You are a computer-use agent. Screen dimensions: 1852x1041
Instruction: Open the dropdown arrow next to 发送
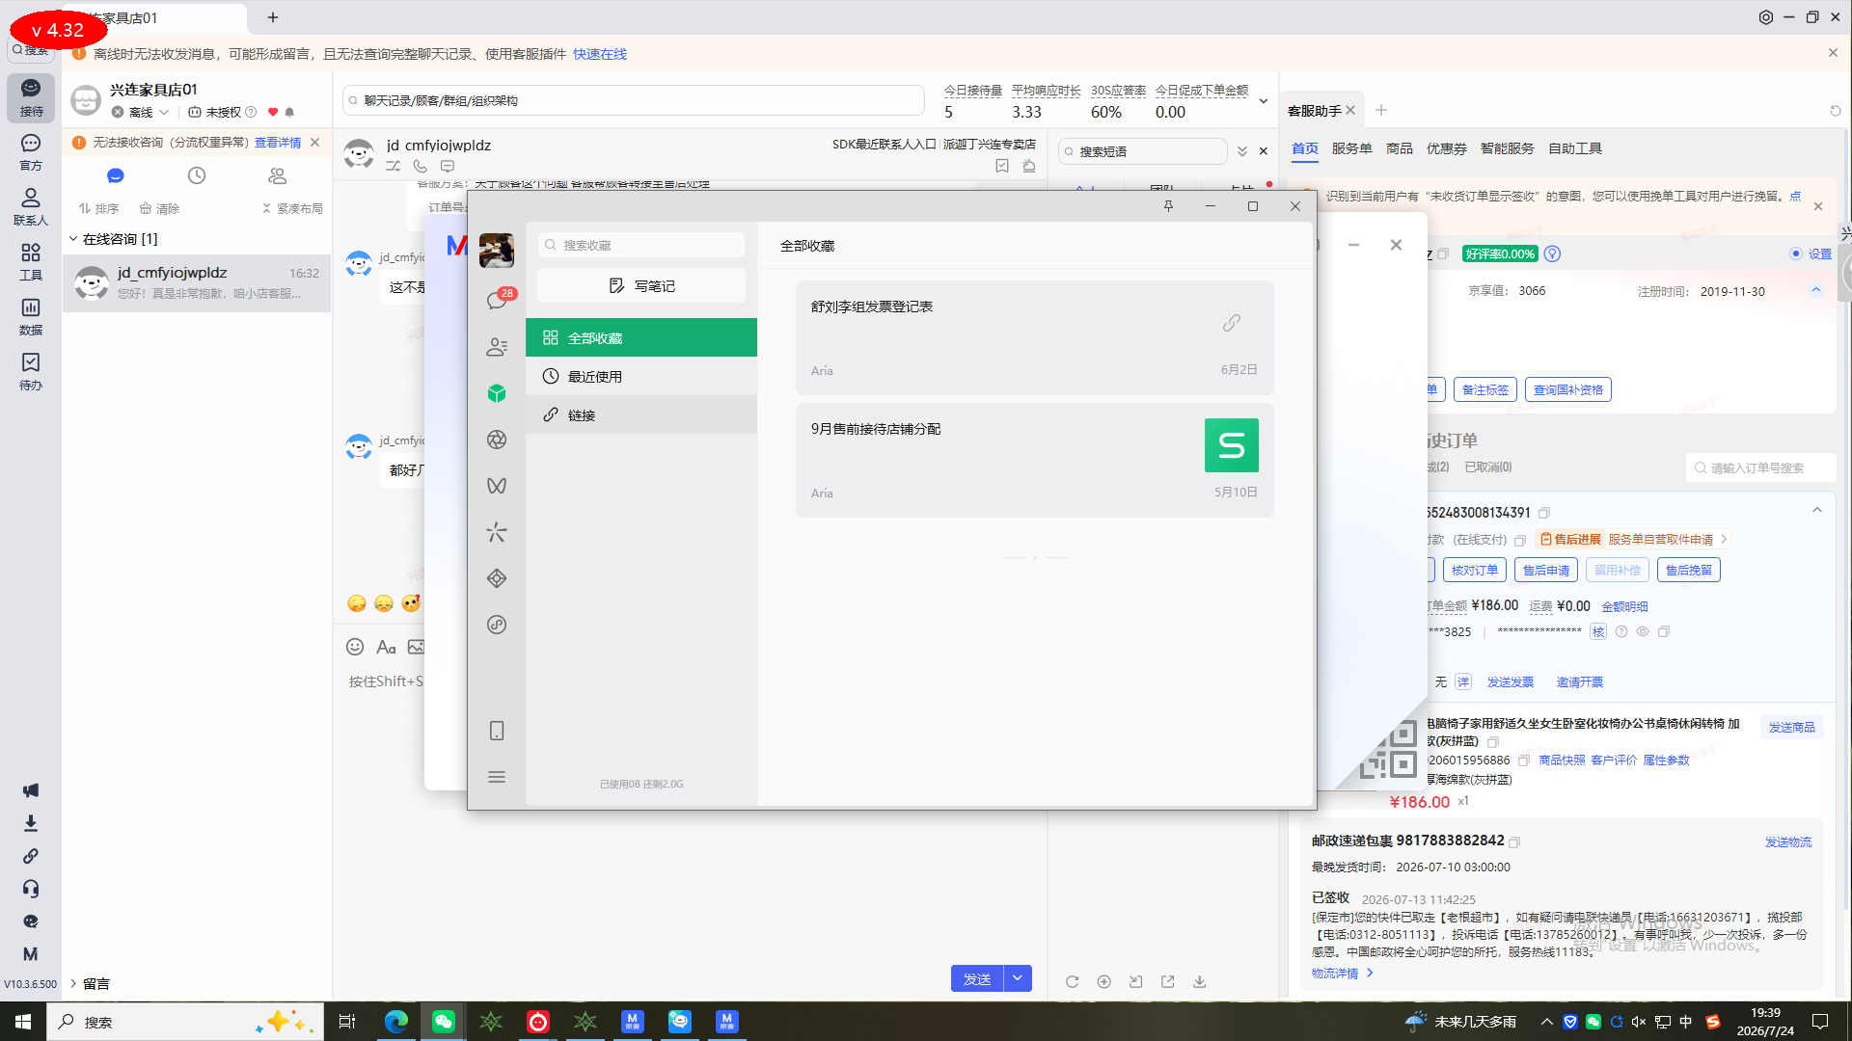(x=1018, y=978)
